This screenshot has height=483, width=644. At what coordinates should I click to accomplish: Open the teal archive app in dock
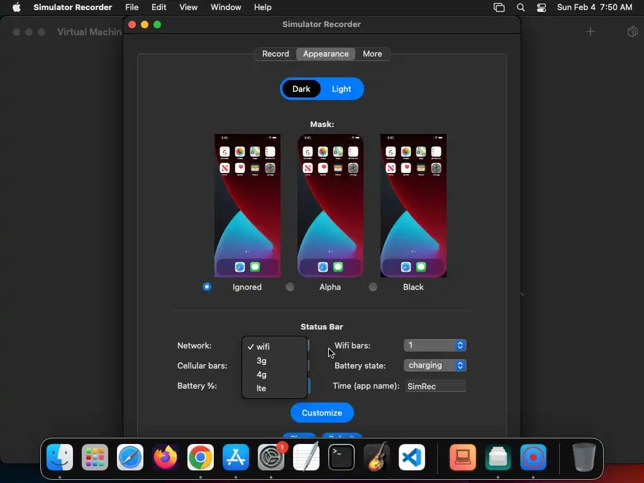(498, 457)
